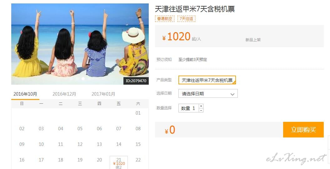Click the ID:2079470 badge on image
The image size is (330, 169).
(x=136, y=81)
